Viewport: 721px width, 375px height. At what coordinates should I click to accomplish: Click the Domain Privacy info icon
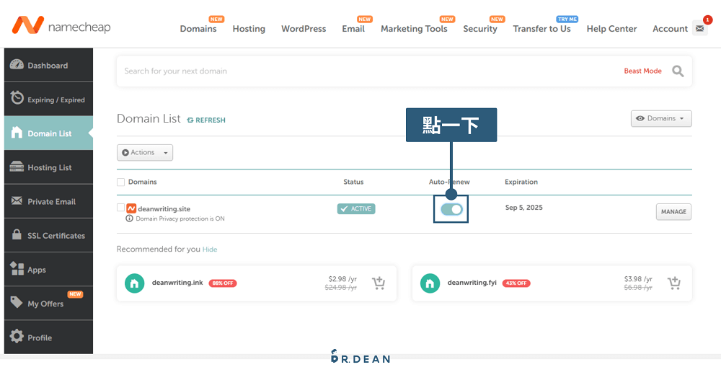click(129, 219)
